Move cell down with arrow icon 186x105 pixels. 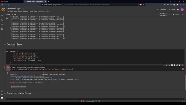167,65
